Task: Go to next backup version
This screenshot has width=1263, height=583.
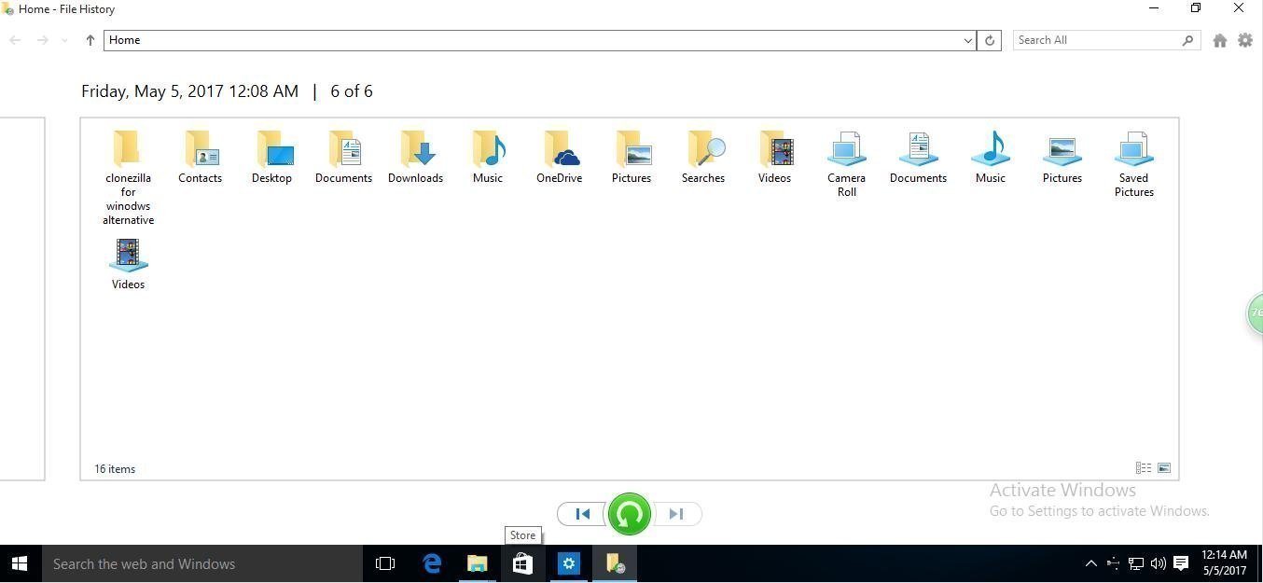Action: [677, 514]
